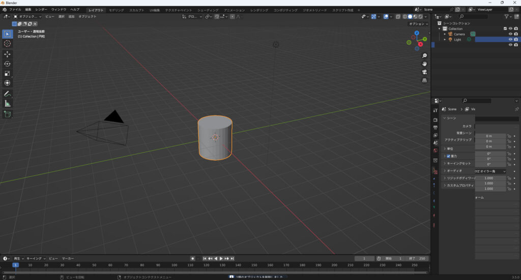Viewport: 521px width, 280px height.
Task: Toggle X-ray viewport mode
Action: point(398,17)
